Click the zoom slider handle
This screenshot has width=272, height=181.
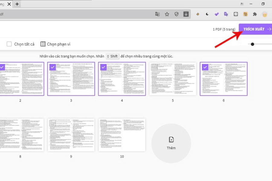(252, 44)
